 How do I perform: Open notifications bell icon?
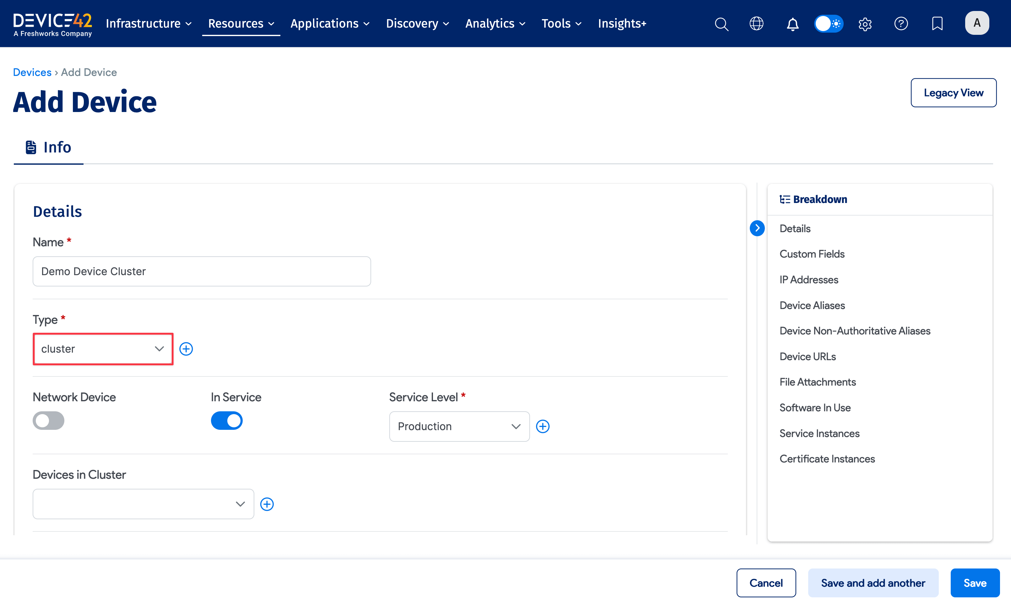(x=792, y=24)
